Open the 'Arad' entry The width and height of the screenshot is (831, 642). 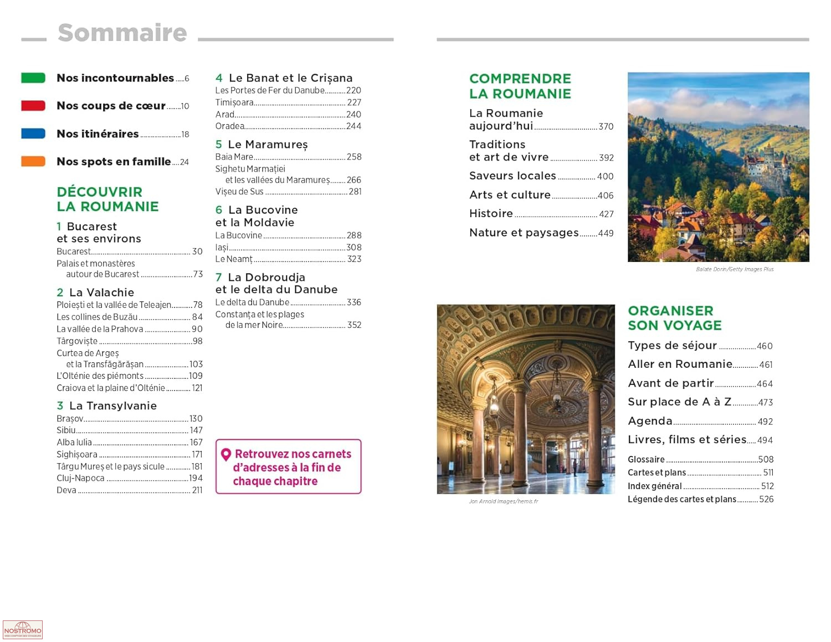point(288,115)
